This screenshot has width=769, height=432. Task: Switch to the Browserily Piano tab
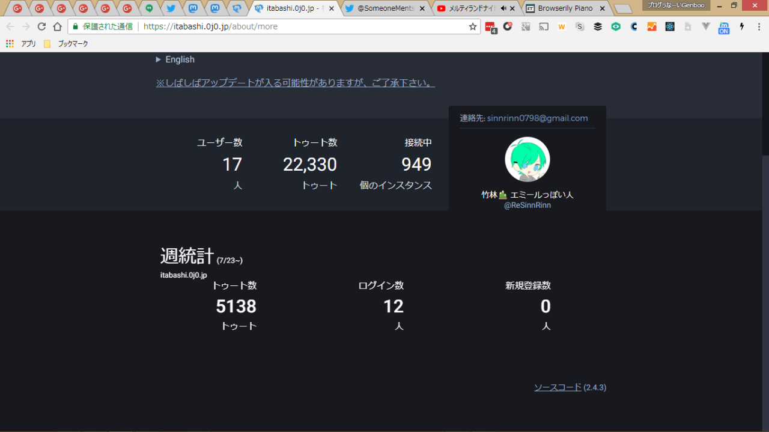(x=565, y=8)
